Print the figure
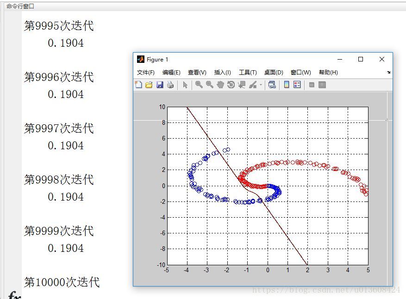Screen dimensions: 406x299 click(x=169, y=85)
